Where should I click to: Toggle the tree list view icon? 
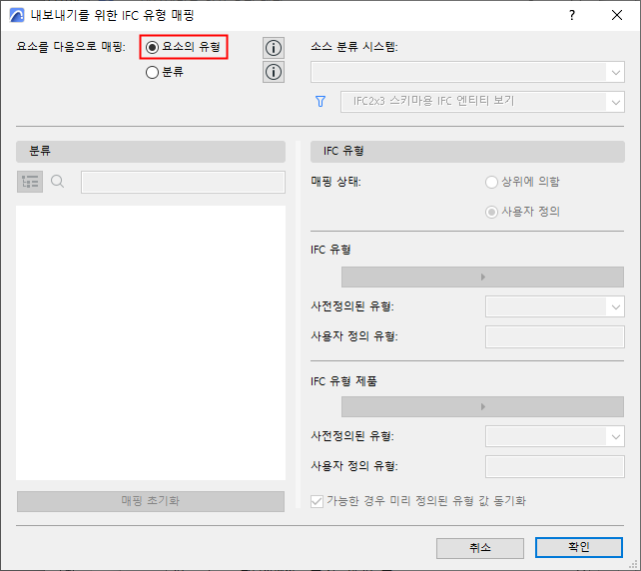(30, 182)
